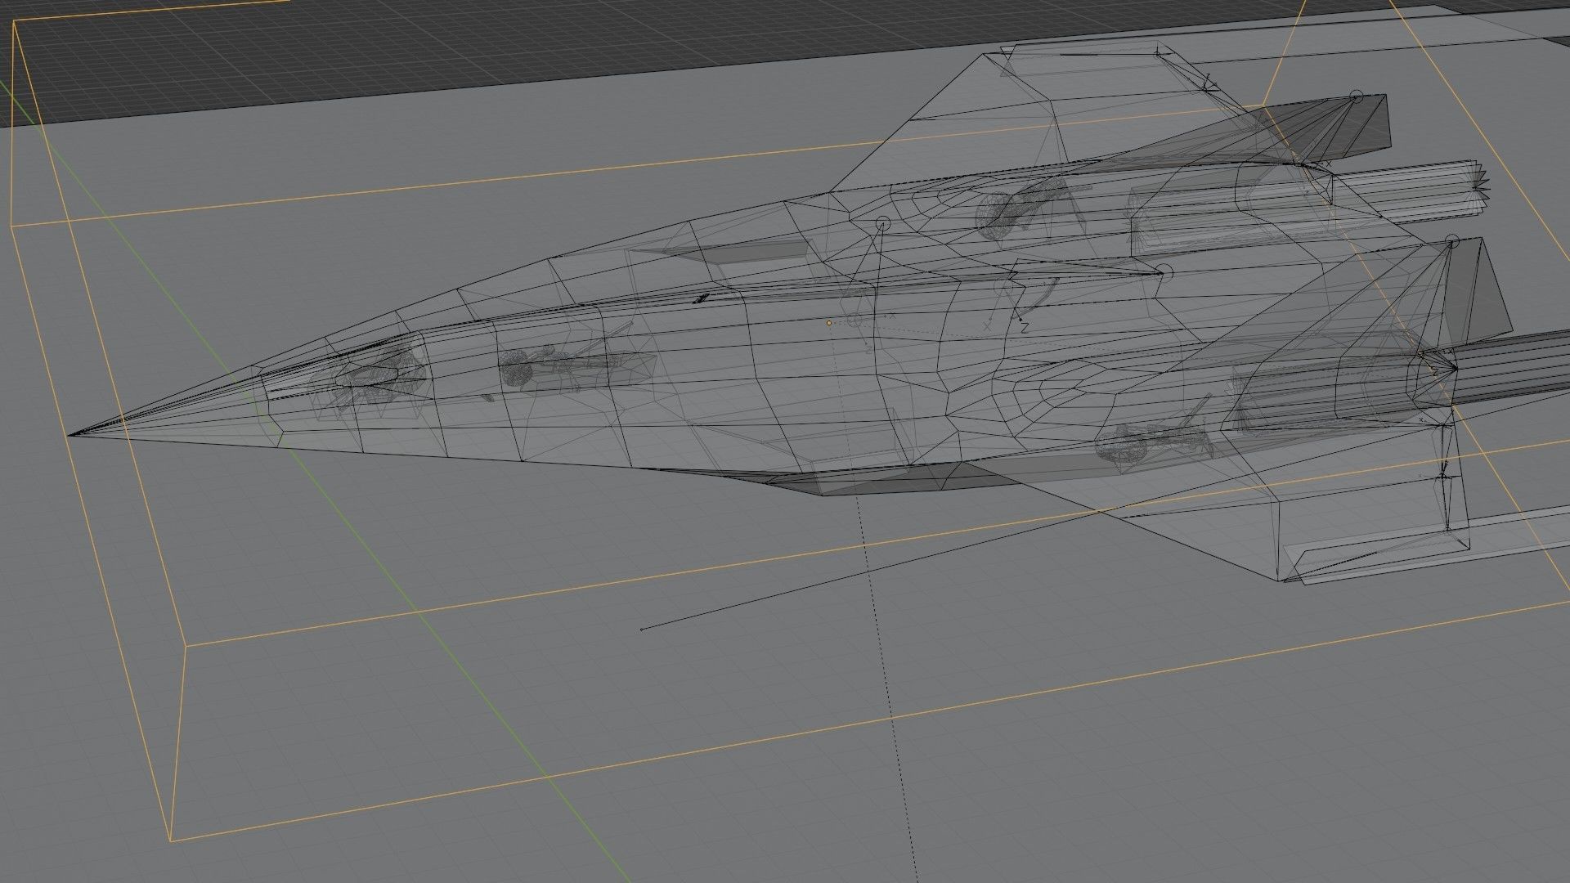
Task: Click the circle empty above the left wing root
Action: coord(882,222)
